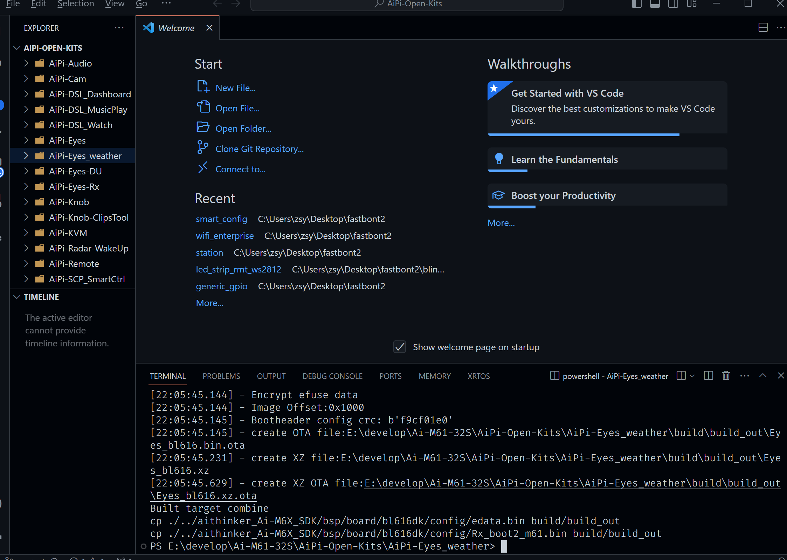787x560 pixels.
Task: Toggle secondary side bar in title bar
Action: 673,4
